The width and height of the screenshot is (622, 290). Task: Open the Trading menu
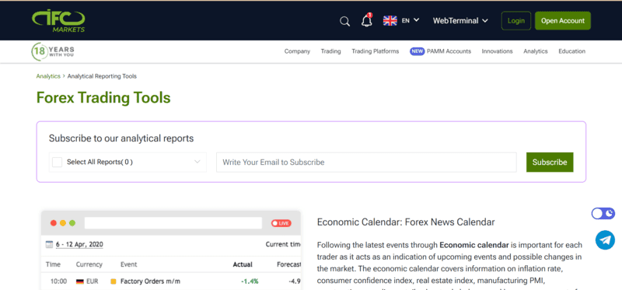331,51
